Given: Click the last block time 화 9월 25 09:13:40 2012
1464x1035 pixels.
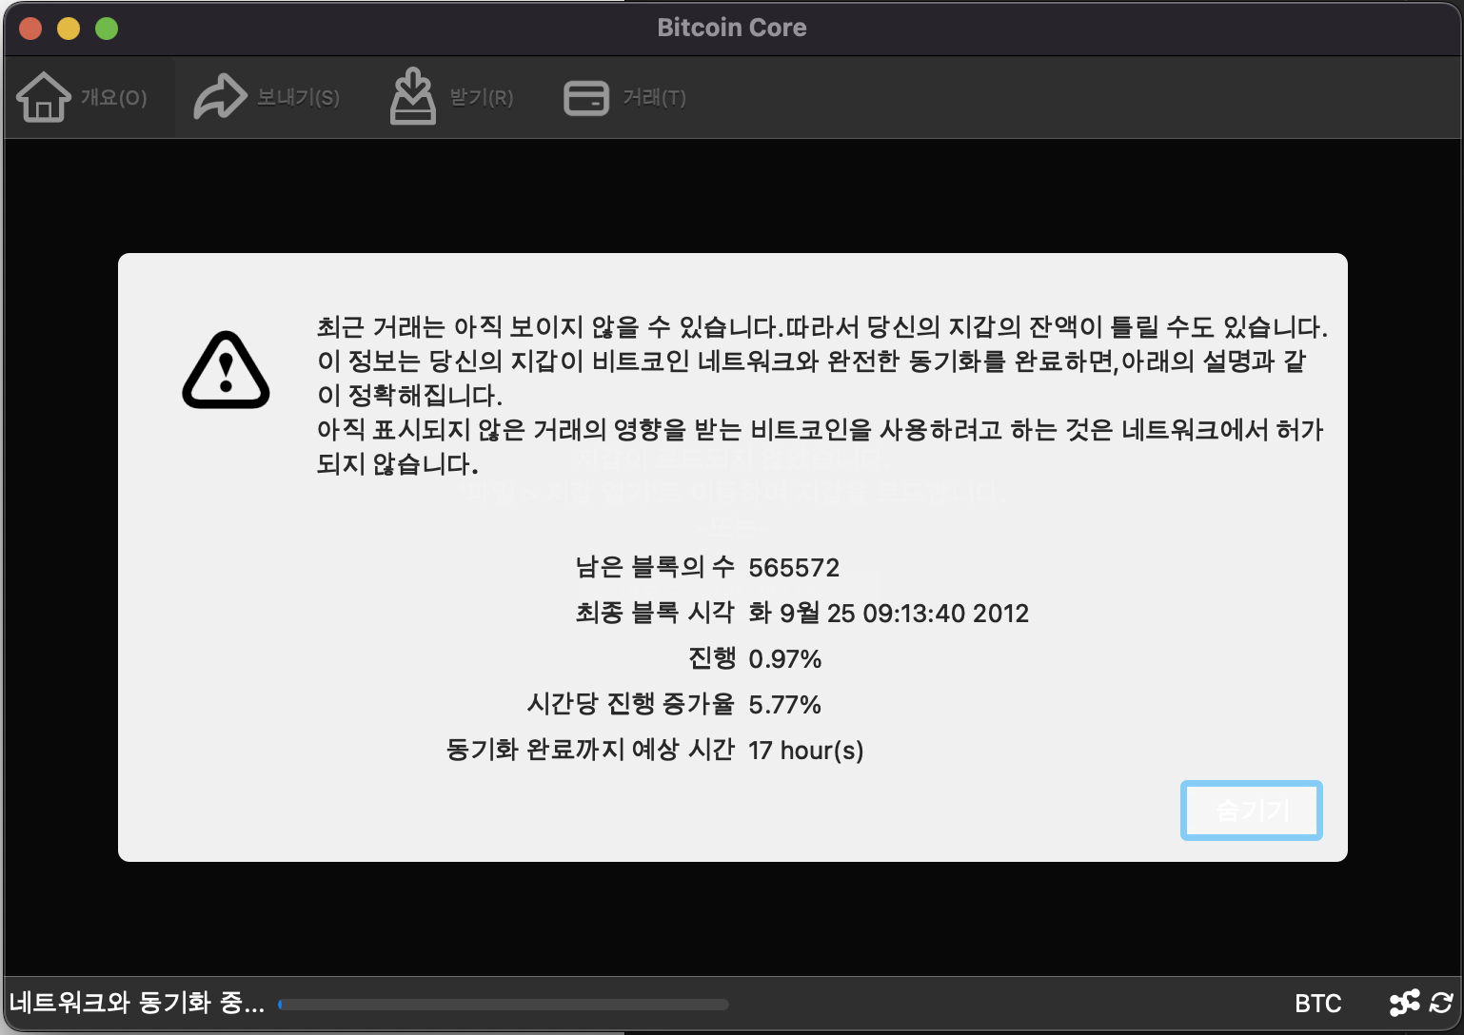Looking at the screenshot, I should 889,613.
